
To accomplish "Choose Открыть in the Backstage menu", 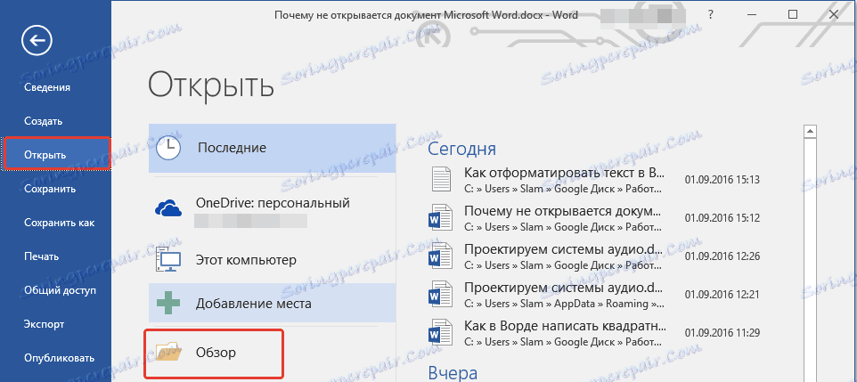I will click(x=56, y=155).
